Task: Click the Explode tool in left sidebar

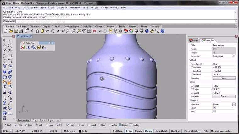Action: point(10,82)
